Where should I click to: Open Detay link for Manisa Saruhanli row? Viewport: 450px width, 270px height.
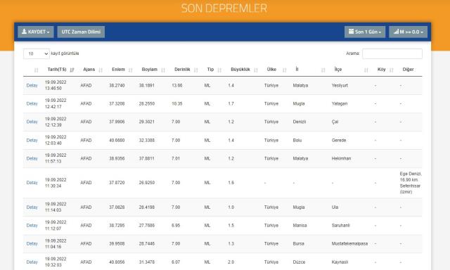32,226
